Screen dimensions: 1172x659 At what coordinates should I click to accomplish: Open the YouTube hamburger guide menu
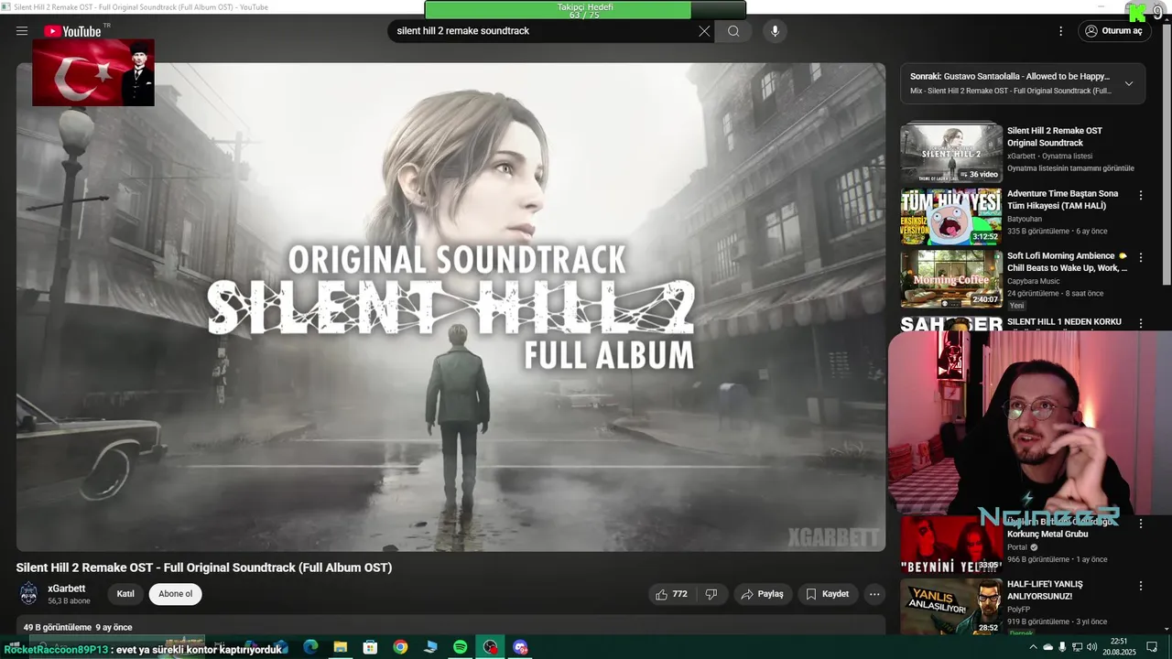(x=22, y=31)
